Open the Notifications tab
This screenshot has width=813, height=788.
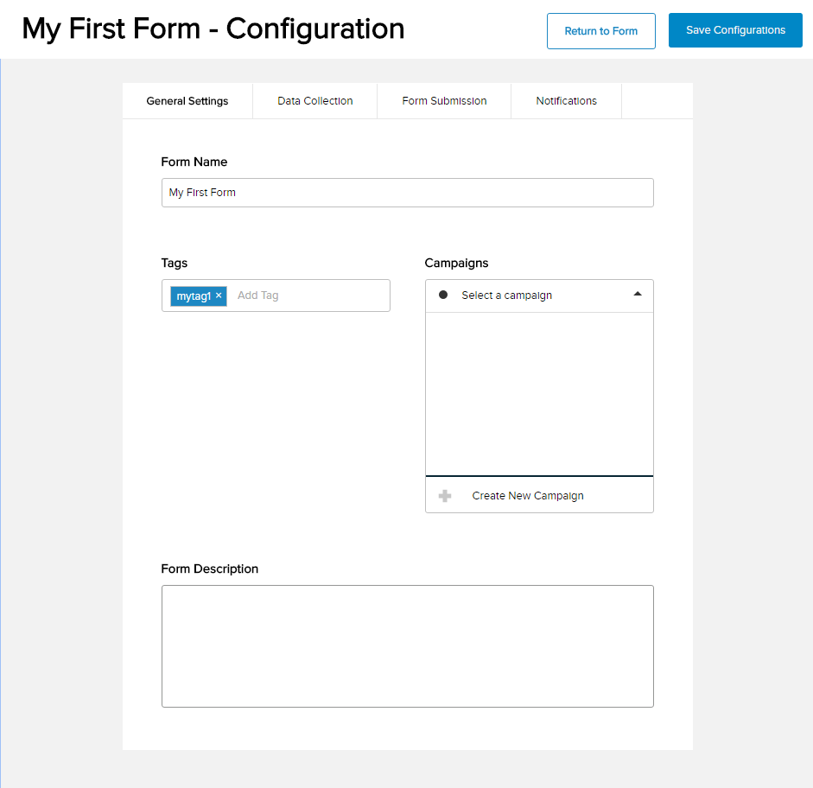566,101
